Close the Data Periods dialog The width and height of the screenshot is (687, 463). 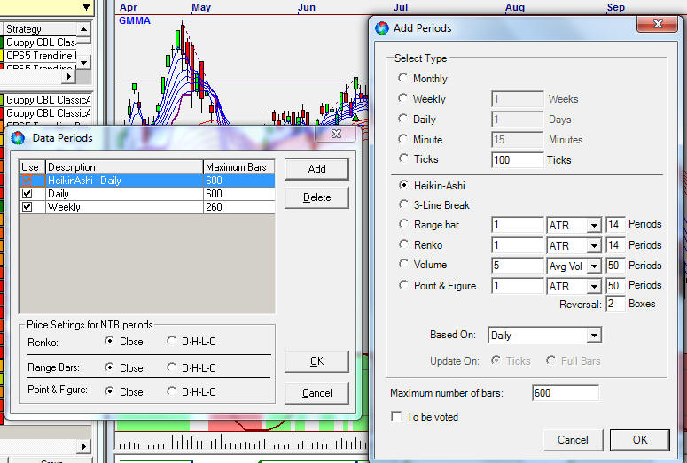click(335, 137)
